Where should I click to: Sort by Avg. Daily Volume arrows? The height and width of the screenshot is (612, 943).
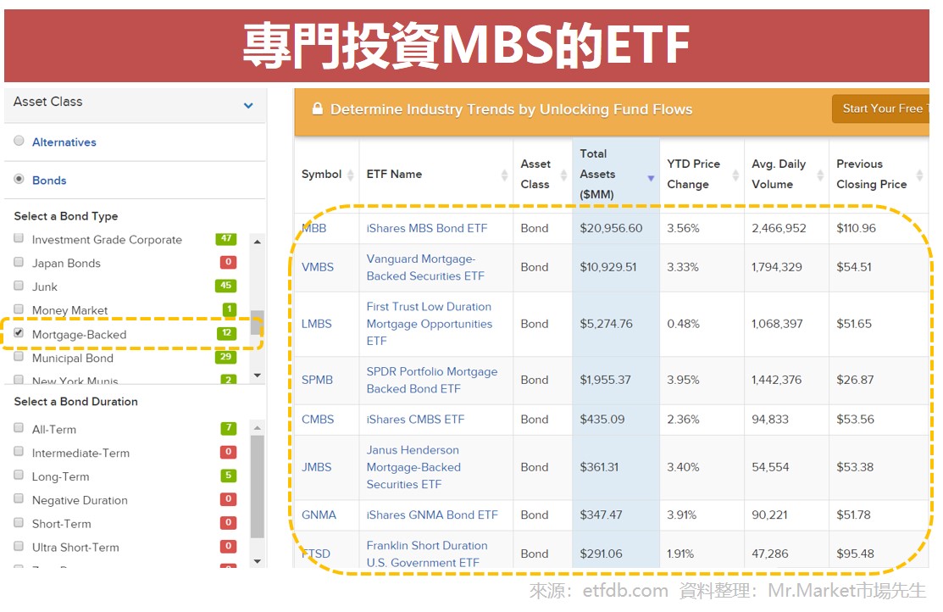pos(820,175)
